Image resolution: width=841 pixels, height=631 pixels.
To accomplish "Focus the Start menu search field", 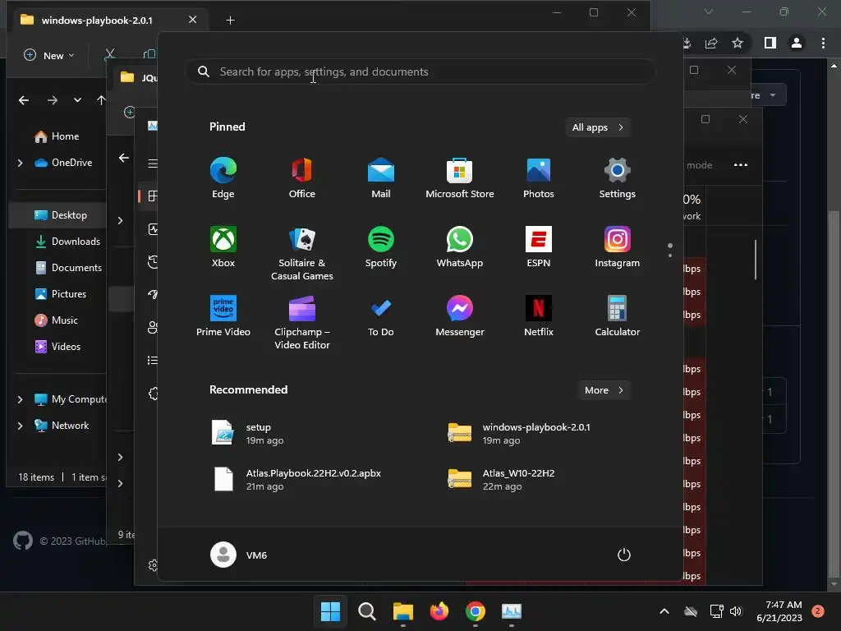I will pyautogui.click(x=420, y=71).
